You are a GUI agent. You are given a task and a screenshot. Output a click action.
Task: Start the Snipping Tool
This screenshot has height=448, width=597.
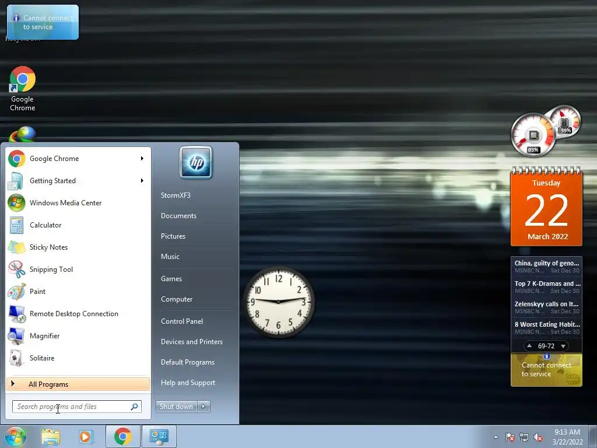(x=78, y=269)
